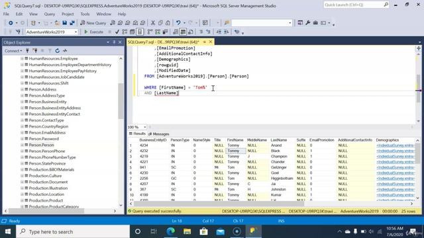Screen dimensions: 424x238
Task: Click the Parse checkmark icon
Action: click(117, 32)
